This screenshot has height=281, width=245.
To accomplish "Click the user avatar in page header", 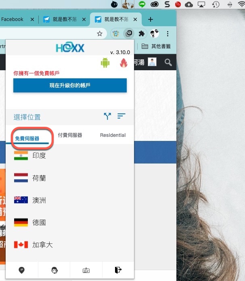I will coord(152,62).
